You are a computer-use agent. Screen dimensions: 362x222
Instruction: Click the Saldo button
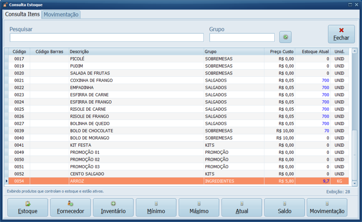284,208
